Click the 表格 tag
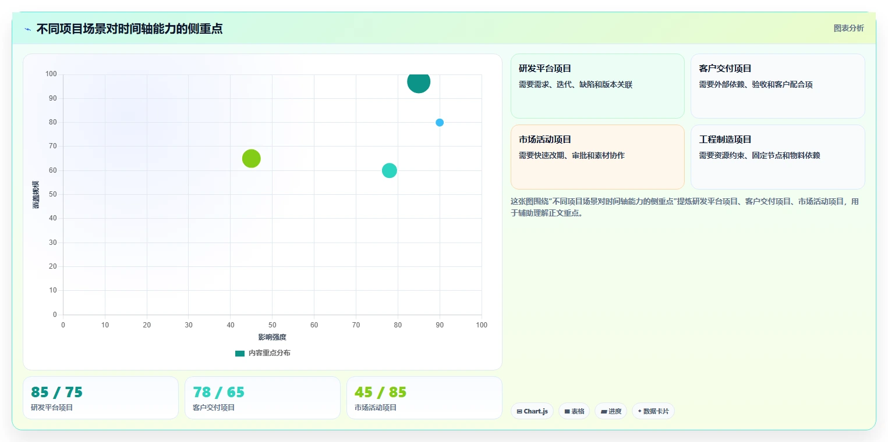Image resolution: width=888 pixels, height=442 pixels. pos(574,411)
